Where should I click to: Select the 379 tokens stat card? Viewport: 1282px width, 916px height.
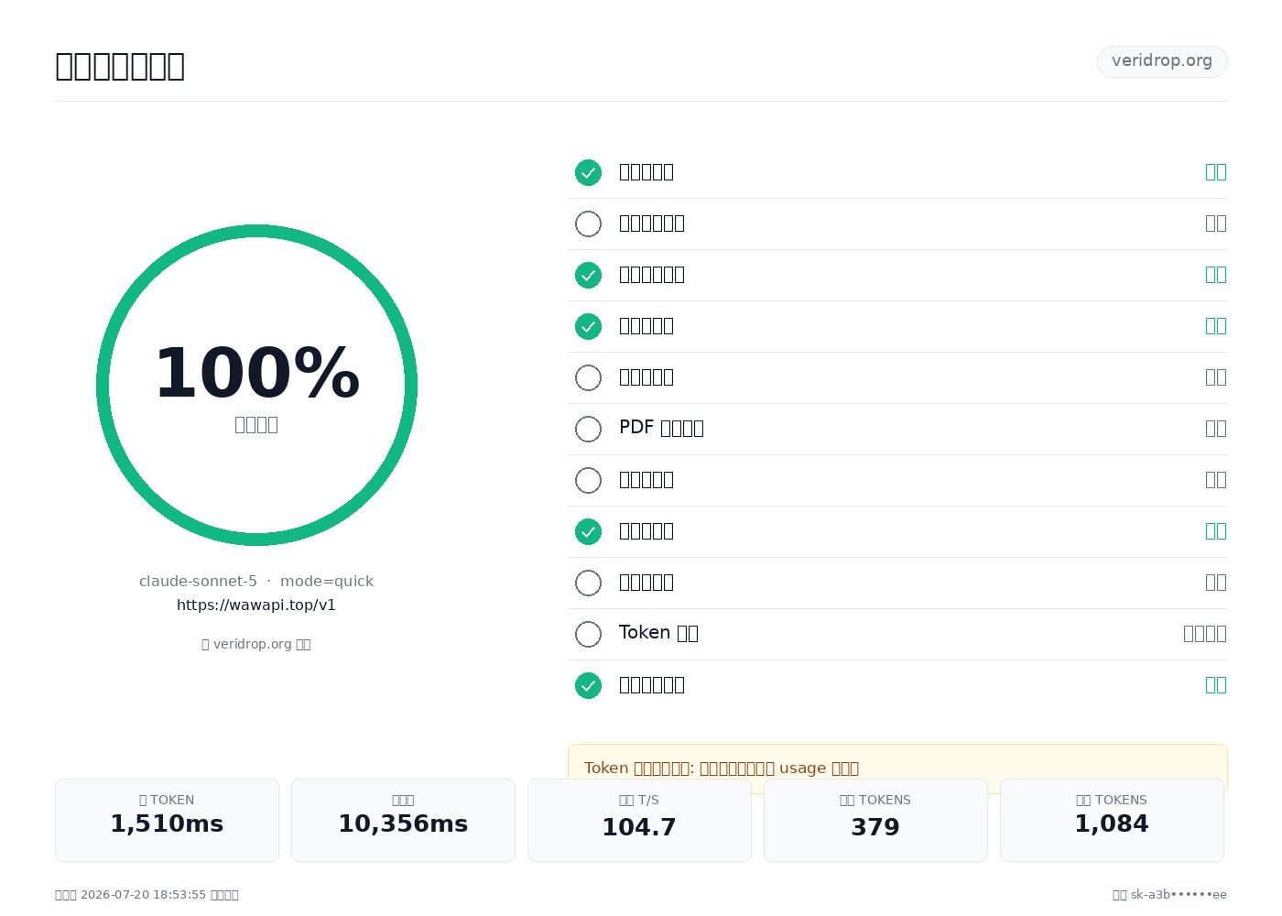coord(875,820)
